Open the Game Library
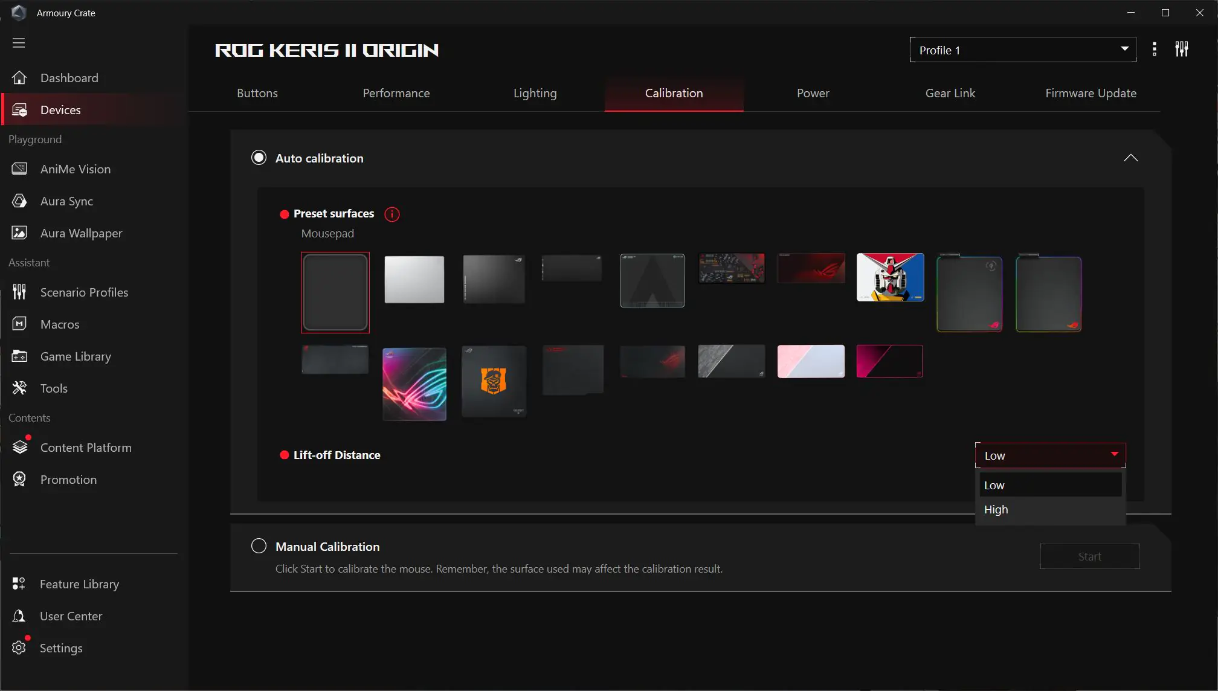The height and width of the screenshot is (691, 1218). click(x=76, y=356)
